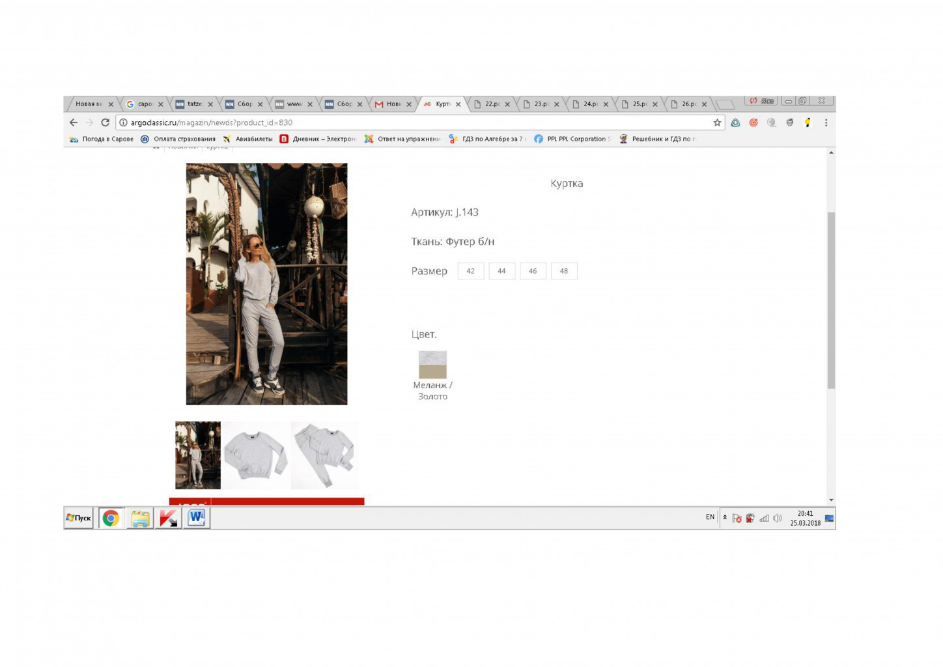Screen dimensions: 943x667
Task: Open the Ответ на упражнения bookmark
Action: 402,139
